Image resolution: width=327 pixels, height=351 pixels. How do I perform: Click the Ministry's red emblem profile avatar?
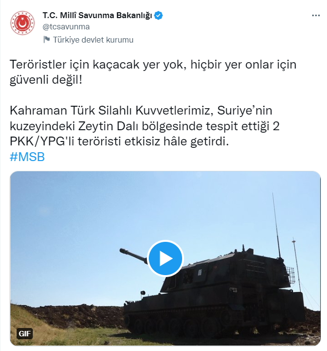point(23,23)
